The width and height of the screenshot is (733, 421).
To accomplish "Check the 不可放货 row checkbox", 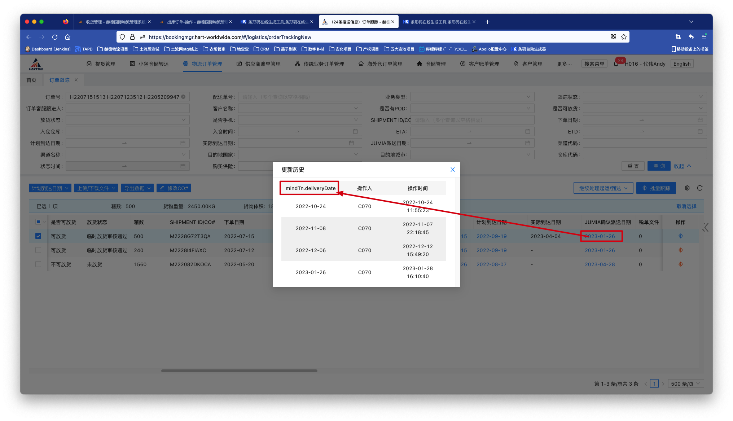I will [x=38, y=264].
